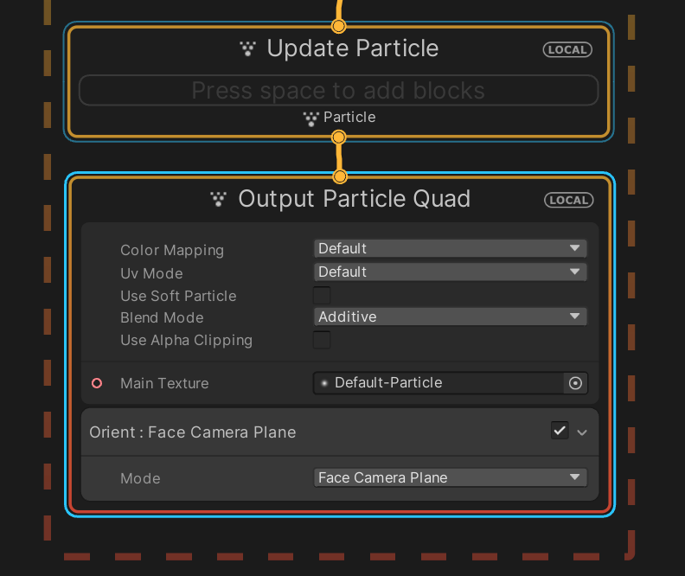The width and height of the screenshot is (685, 576).
Task: Click the flow output port below Update Particle
Action: coord(338,138)
